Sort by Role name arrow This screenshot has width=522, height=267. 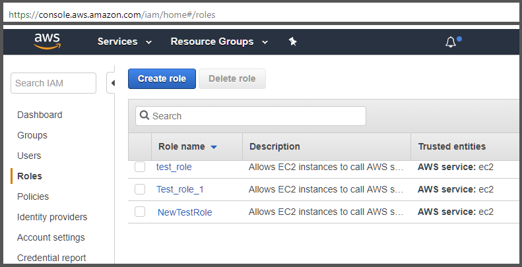214,147
